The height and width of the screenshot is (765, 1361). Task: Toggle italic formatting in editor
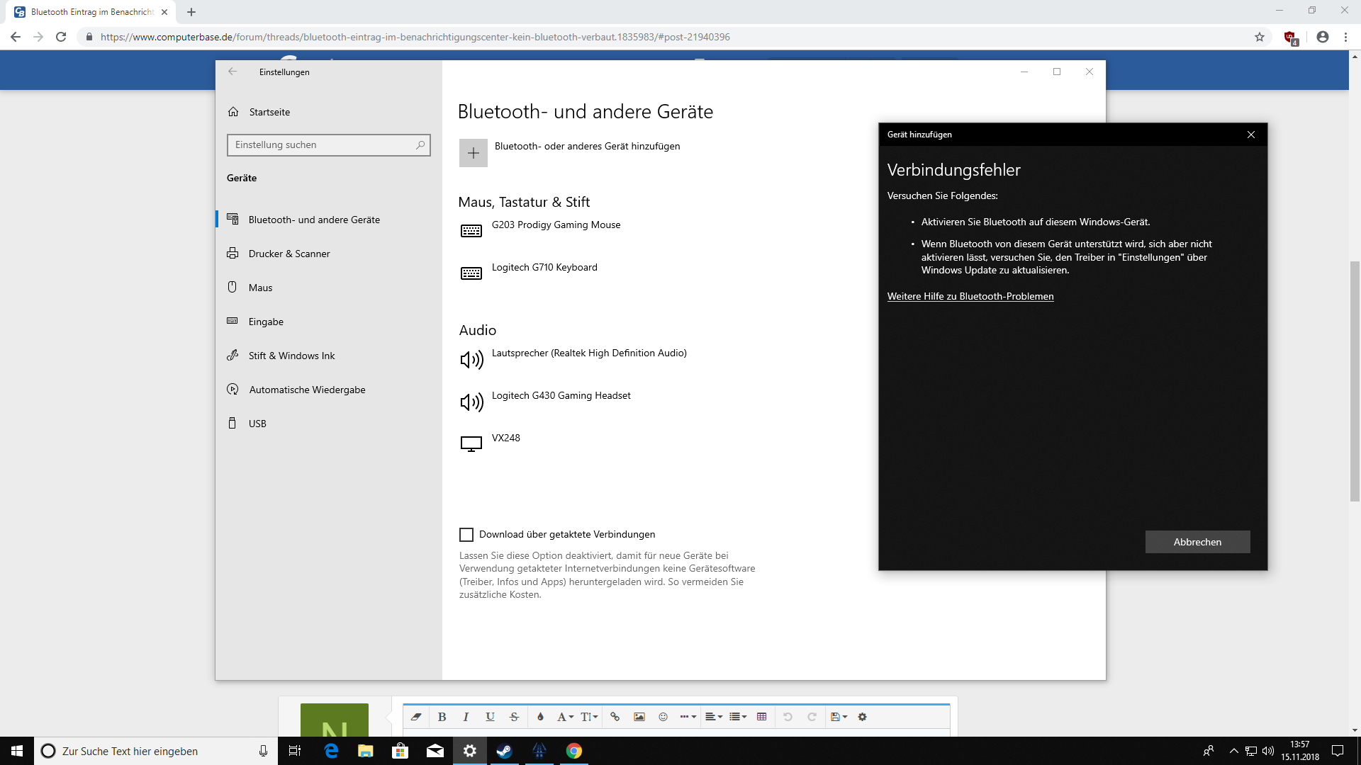466,717
